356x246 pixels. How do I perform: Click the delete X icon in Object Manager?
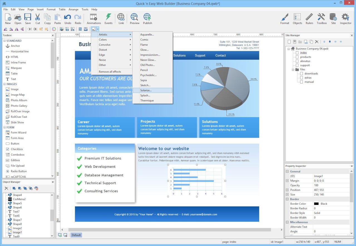click(6, 188)
